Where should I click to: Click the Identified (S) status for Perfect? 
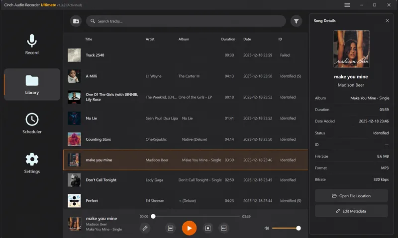291,201
